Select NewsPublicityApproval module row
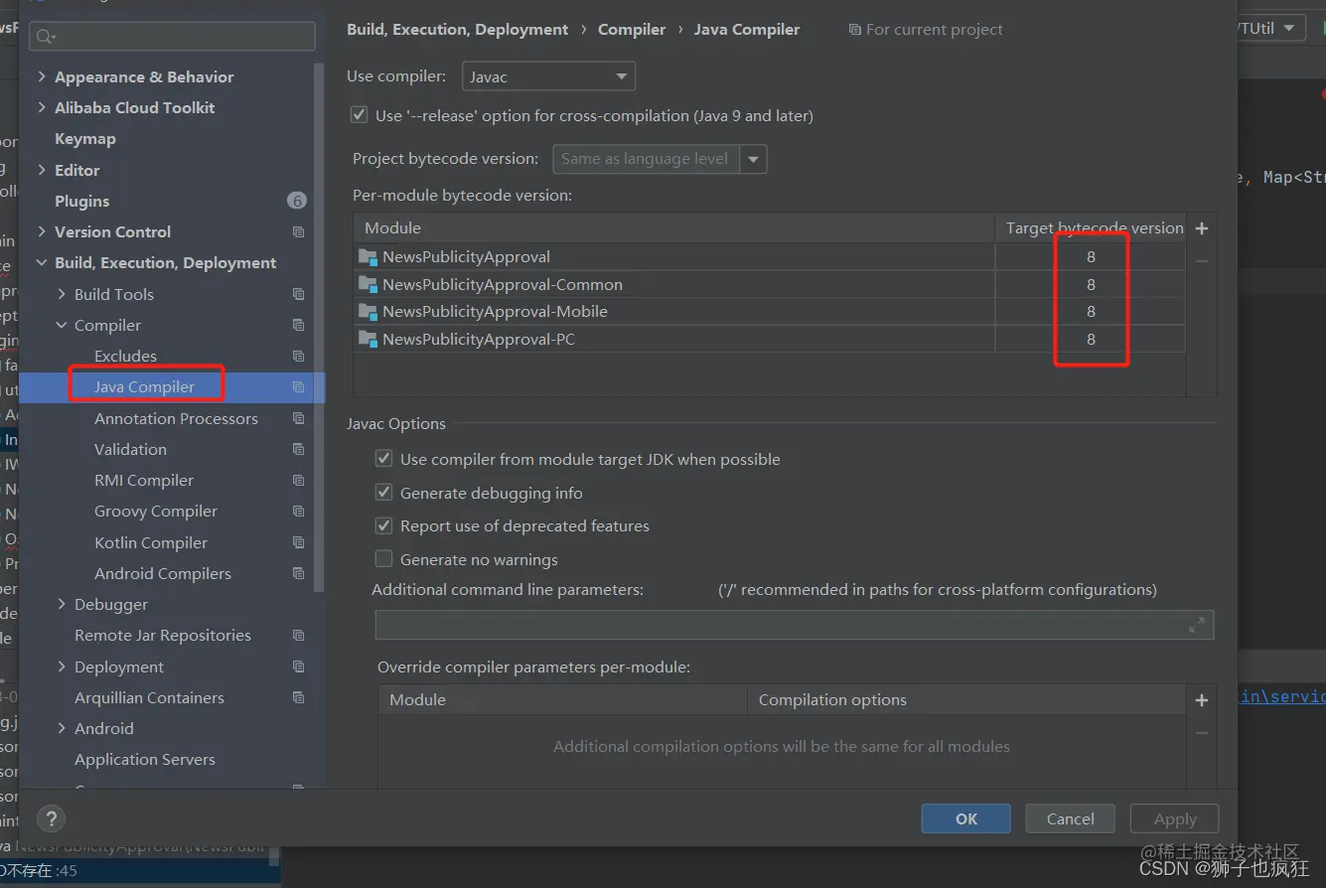The height and width of the screenshot is (888, 1326). tap(770, 256)
